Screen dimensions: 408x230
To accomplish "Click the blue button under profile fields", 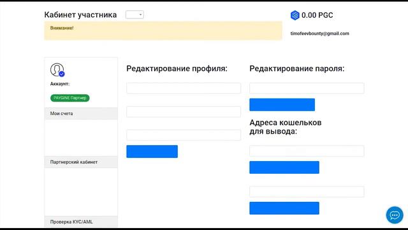I will pos(152,151).
